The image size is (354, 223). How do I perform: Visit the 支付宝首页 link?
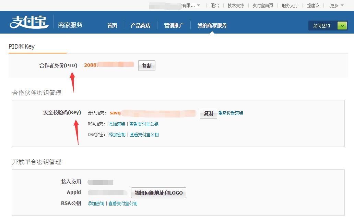263,5
